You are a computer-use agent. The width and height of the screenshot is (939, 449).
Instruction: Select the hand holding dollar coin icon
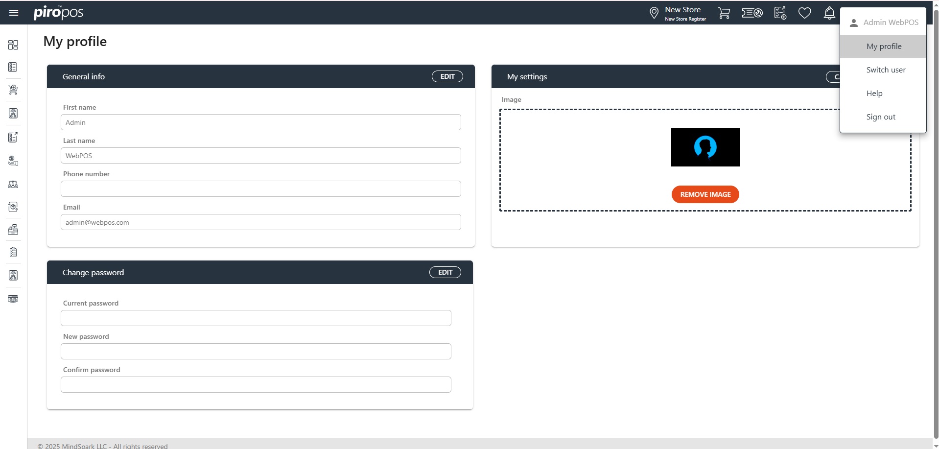[13, 161]
